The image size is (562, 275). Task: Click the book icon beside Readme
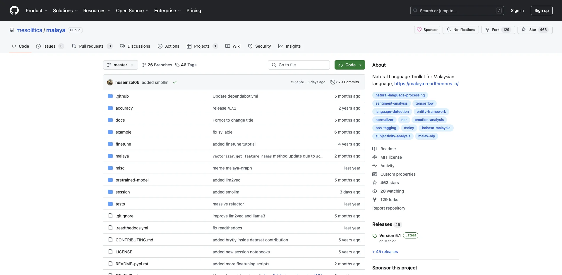click(375, 149)
